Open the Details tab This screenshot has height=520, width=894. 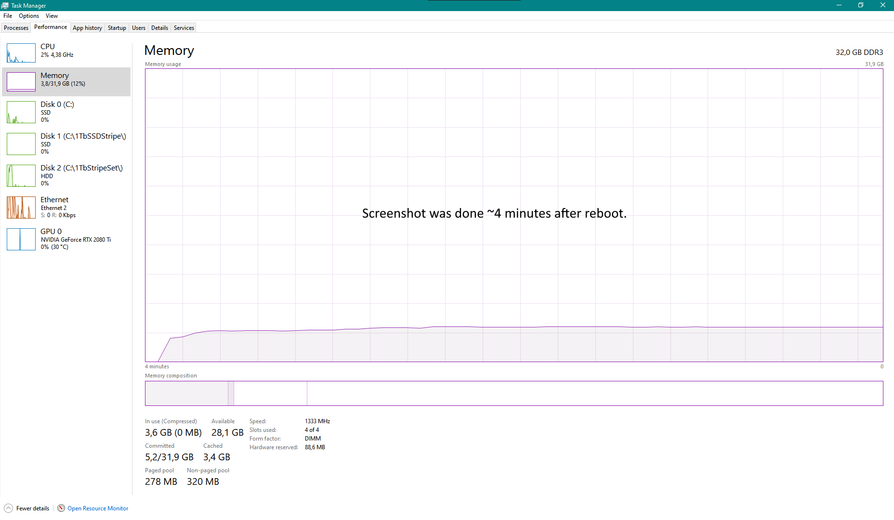159,28
